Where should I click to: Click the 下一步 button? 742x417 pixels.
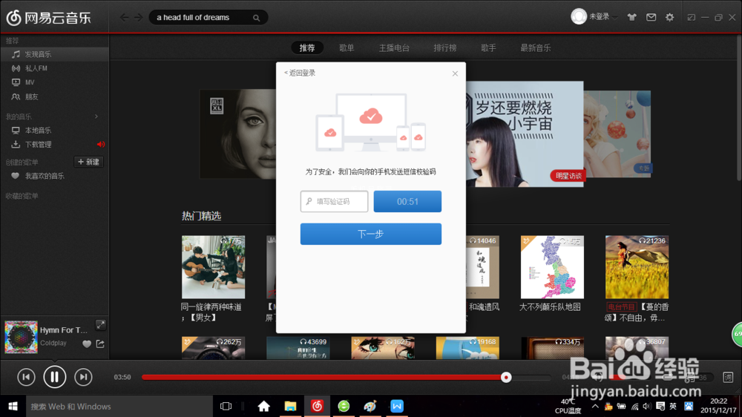[x=371, y=234]
